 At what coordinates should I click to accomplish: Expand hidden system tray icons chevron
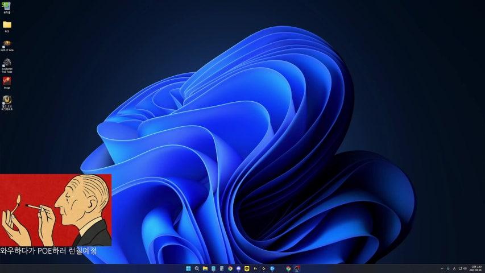click(442, 268)
